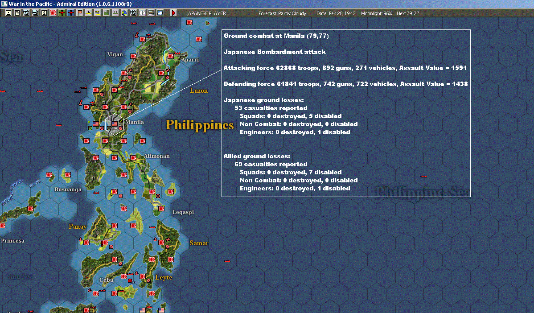Select the US flag unit on Manila hex
This screenshot has width=534, height=313.
click(115, 124)
